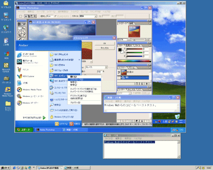Click the green G slider in Color palette

[x=134, y=52]
